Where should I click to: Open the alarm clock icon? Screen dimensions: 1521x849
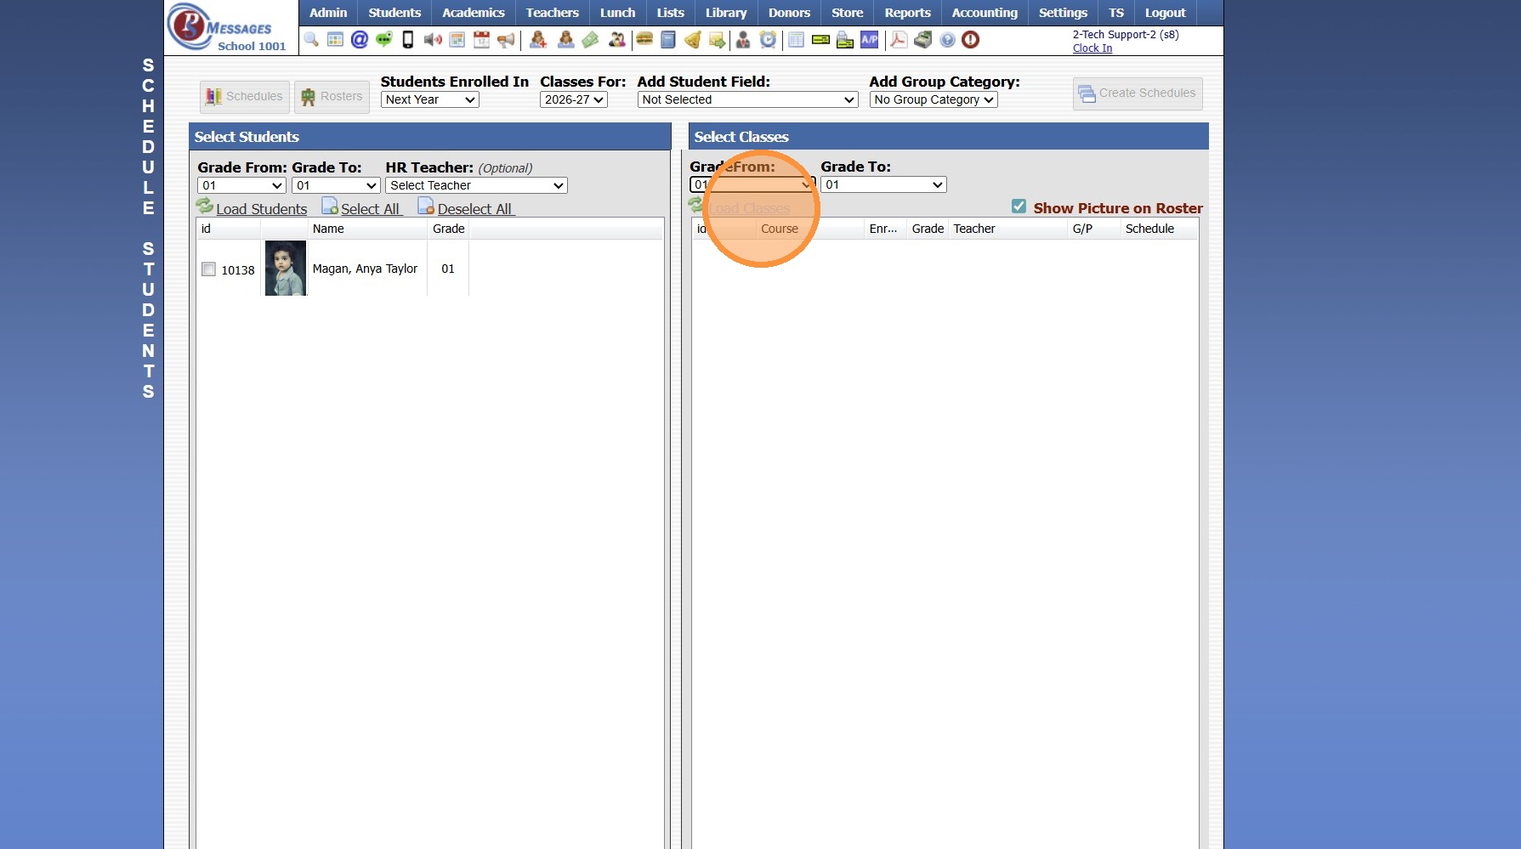coord(768,40)
